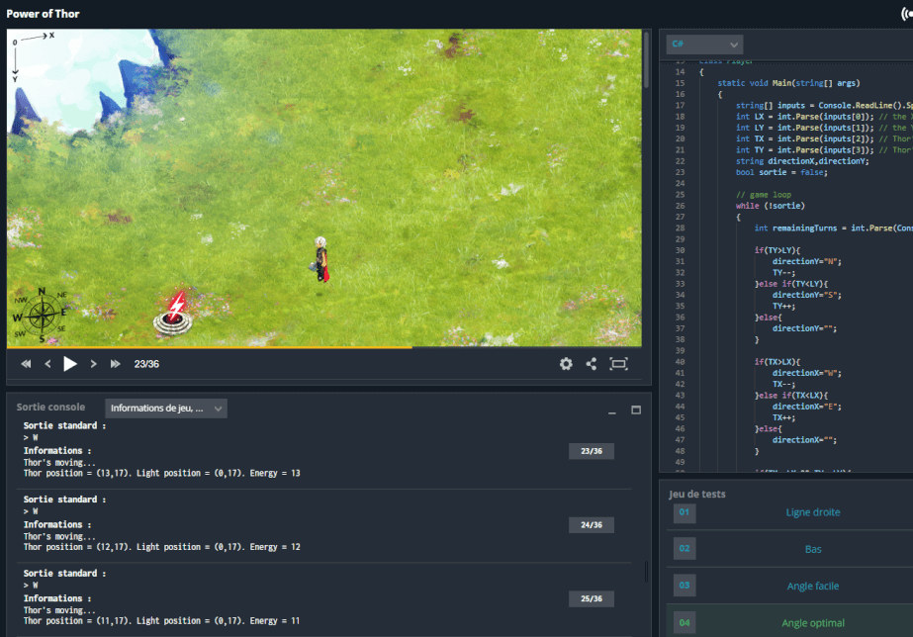913x637 pixels.
Task: Minimize the console output panel
Action: pos(612,409)
